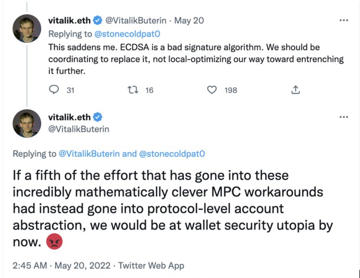Open the profile picture on the main tweet
This screenshot has height=278, width=360.
(x=26, y=124)
